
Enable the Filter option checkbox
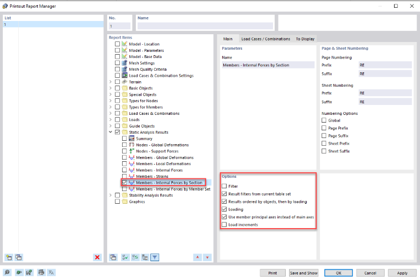(224, 186)
